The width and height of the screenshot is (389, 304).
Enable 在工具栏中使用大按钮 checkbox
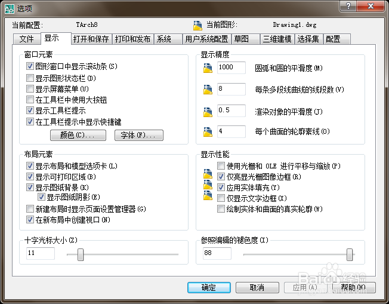click(x=30, y=100)
